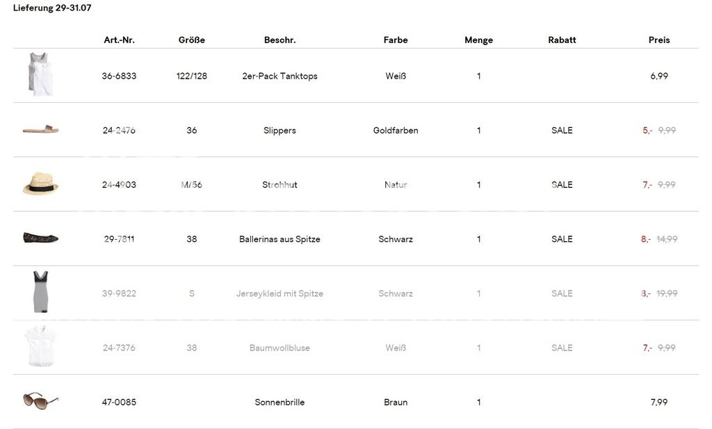712x429 pixels.
Task: Click the Strohhut product name
Action: click(x=280, y=184)
